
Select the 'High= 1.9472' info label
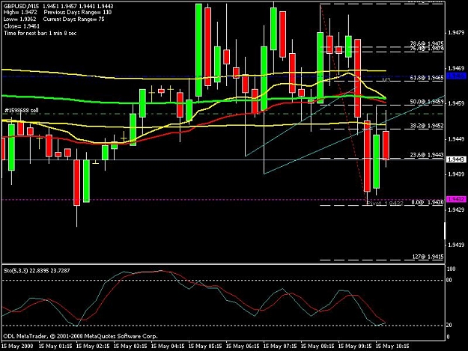[x=20, y=13]
